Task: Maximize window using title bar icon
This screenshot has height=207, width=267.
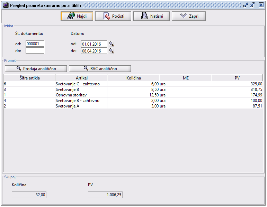Action: click(252, 5)
